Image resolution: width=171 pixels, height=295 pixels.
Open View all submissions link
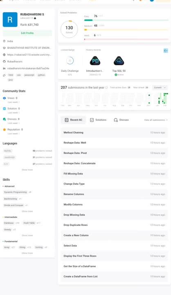(156, 120)
